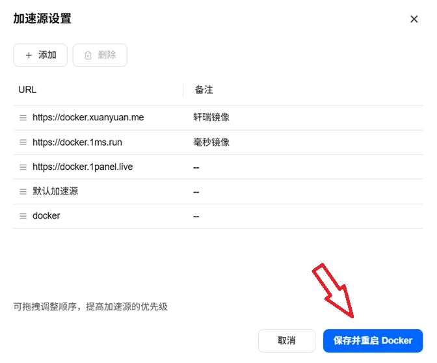The width and height of the screenshot is (437, 363).
Task: Click the disabled 删除 button
Action: (x=99, y=55)
